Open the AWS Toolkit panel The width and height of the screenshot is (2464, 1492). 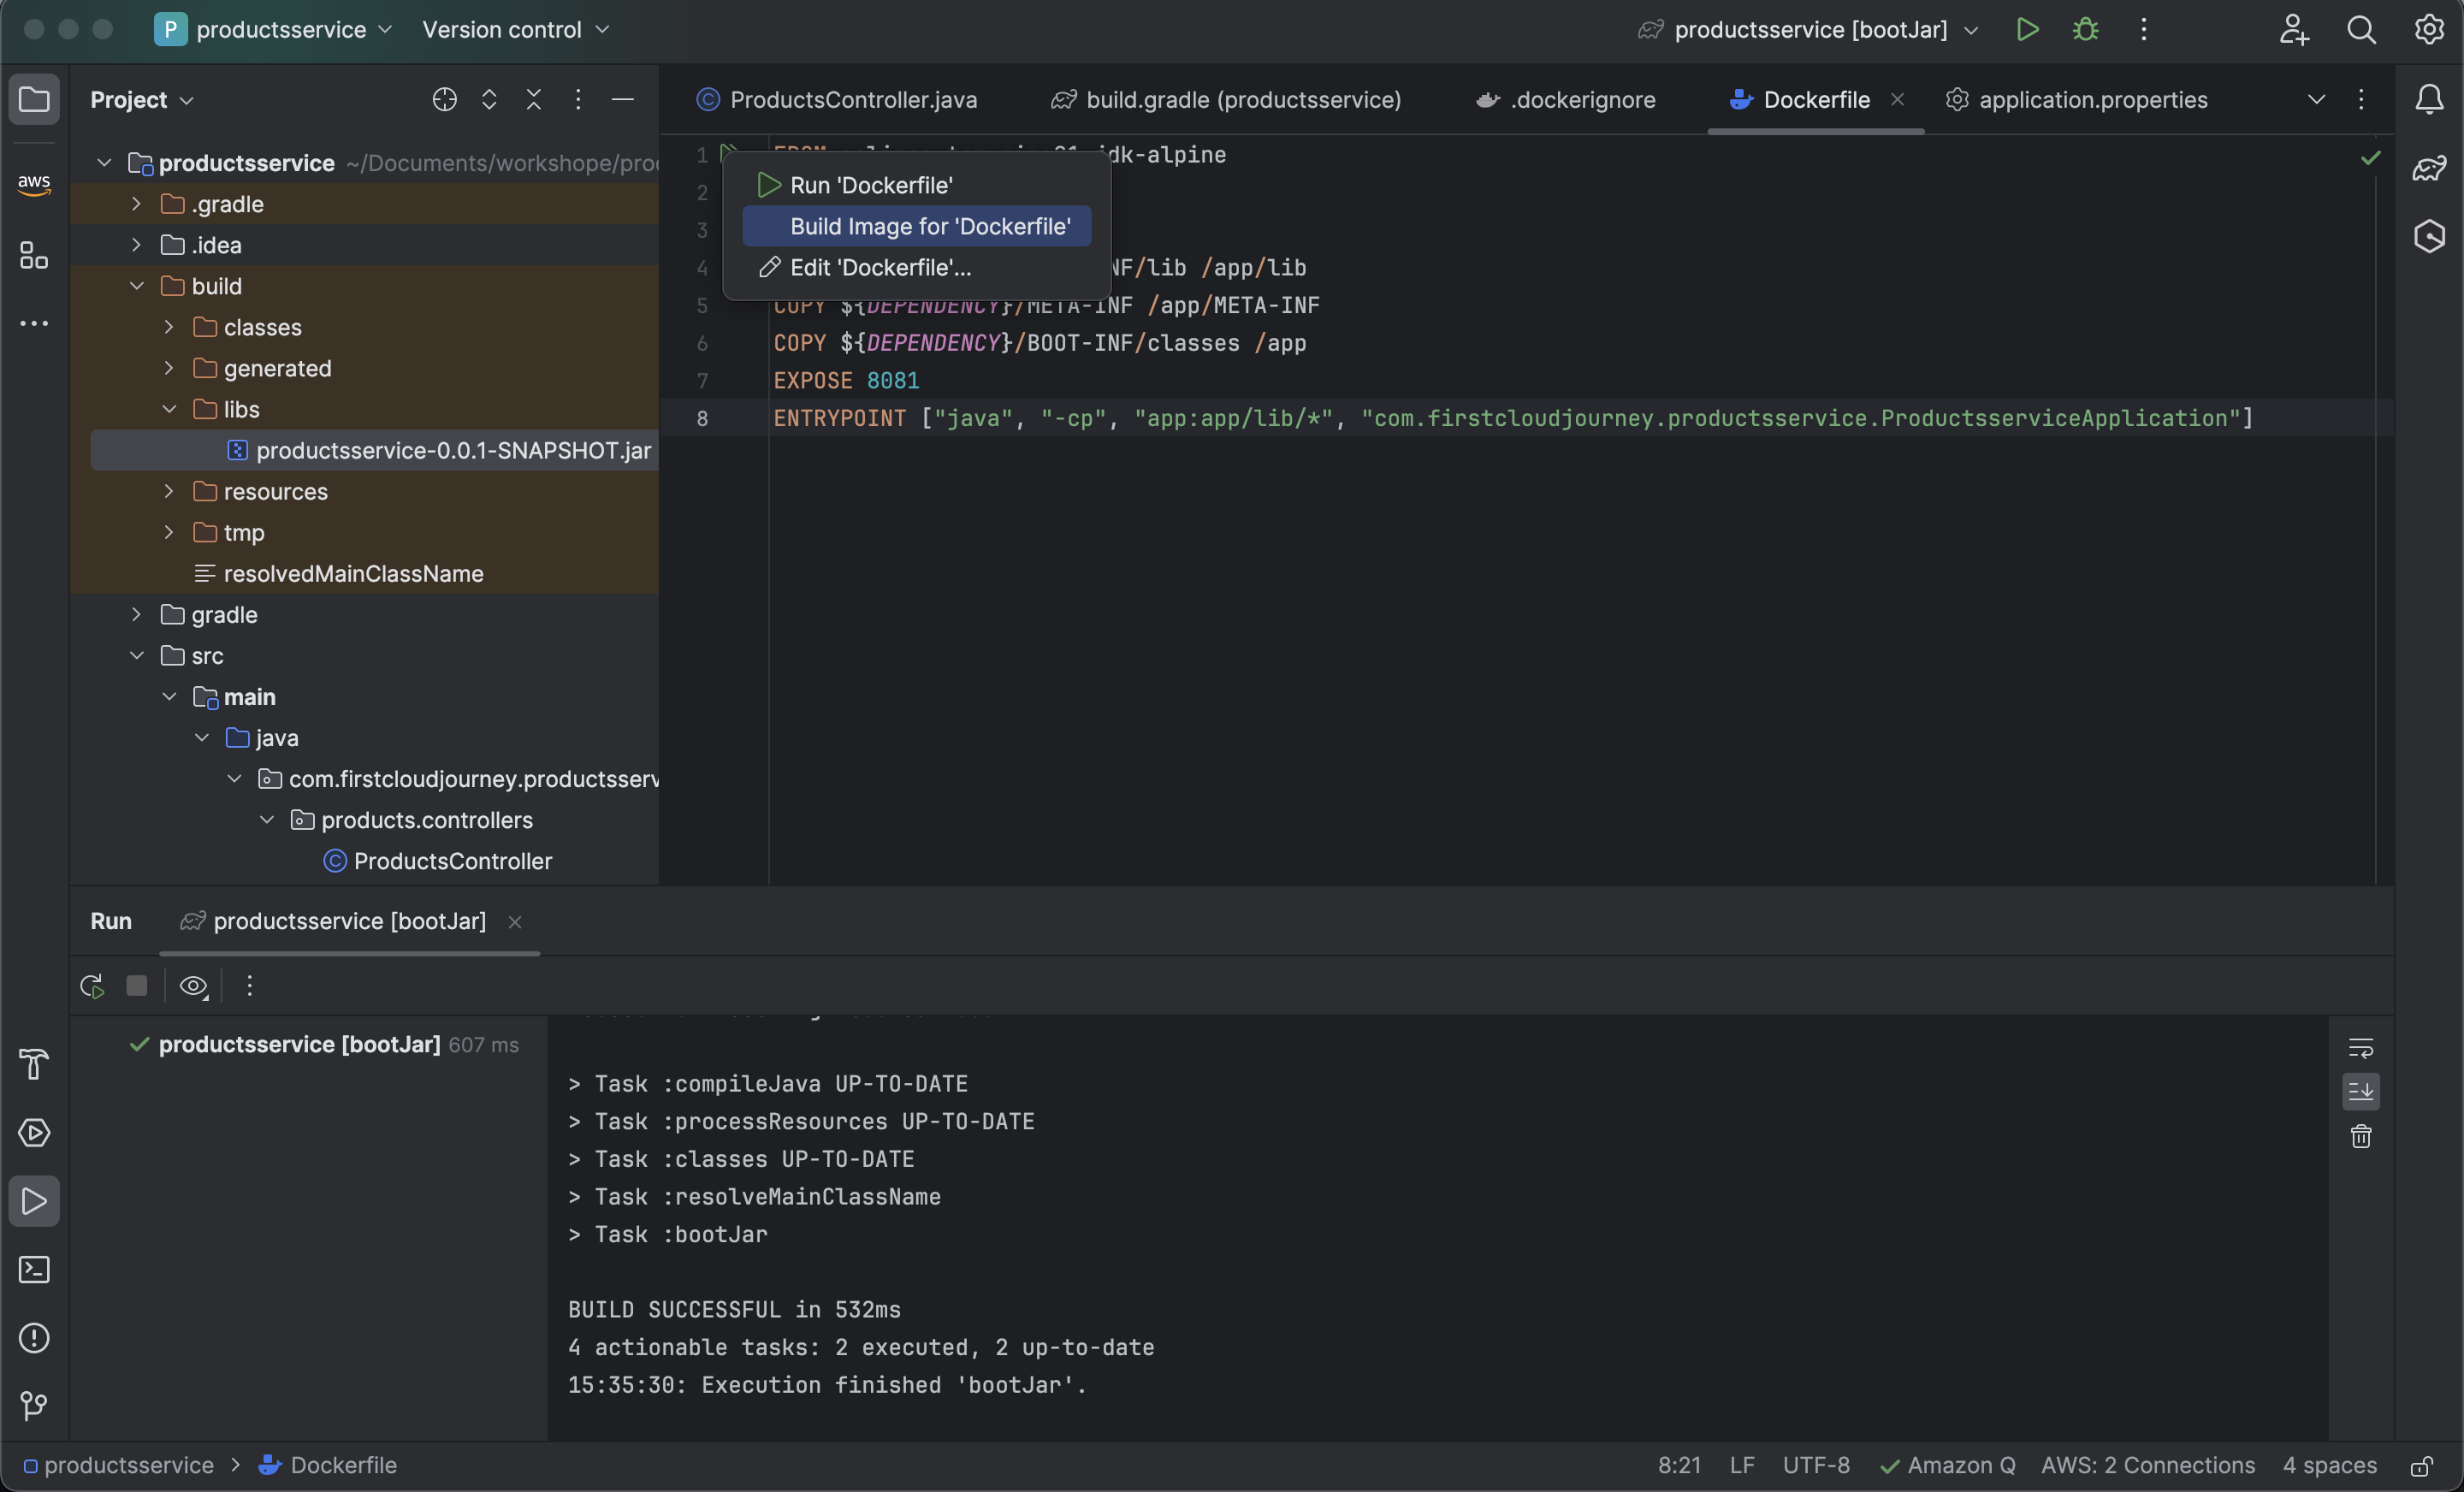click(34, 183)
